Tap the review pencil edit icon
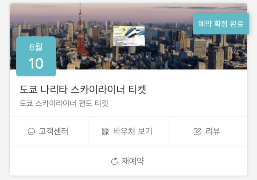 pyautogui.click(x=197, y=131)
